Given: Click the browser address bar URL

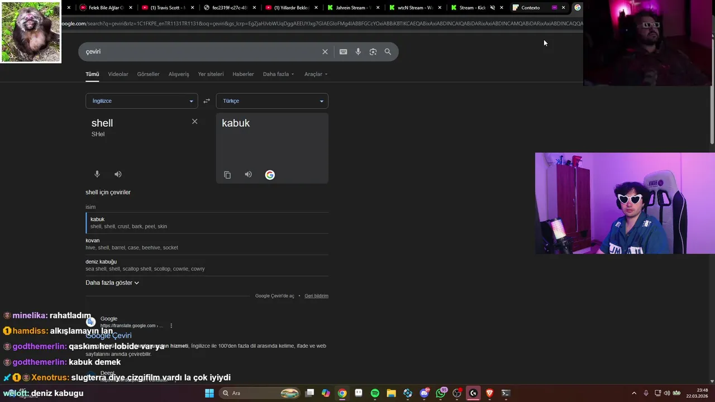Looking at the screenshot, I should (x=321, y=23).
